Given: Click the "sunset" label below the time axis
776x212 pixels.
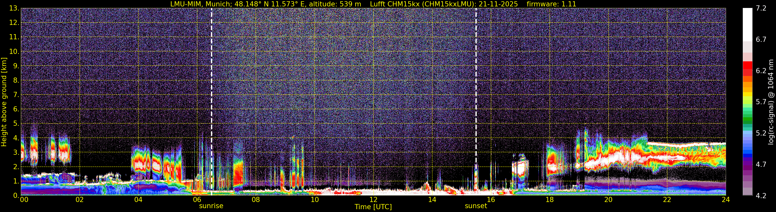Looking at the screenshot, I should [476, 206].
